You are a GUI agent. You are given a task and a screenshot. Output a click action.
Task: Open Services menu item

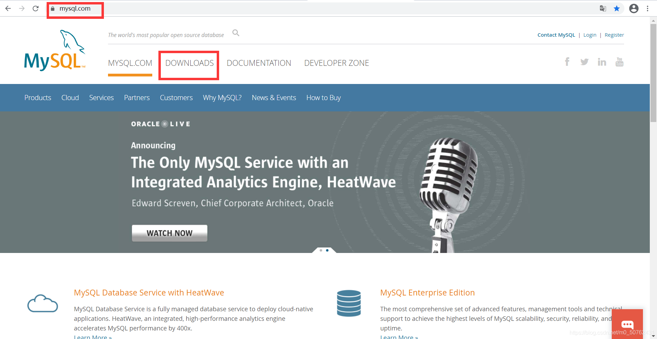101,98
